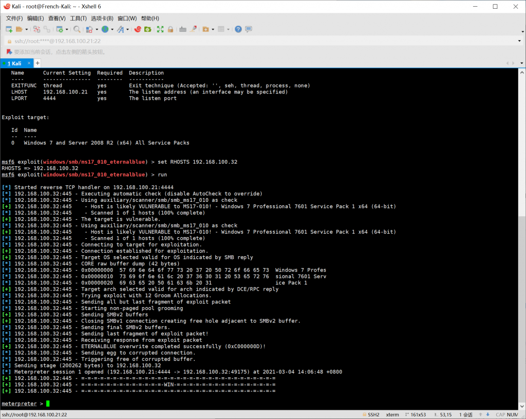Image resolution: width=526 pixels, height=419 pixels.
Task: Click the '53,15' cursor position status entry
Action: (446, 415)
